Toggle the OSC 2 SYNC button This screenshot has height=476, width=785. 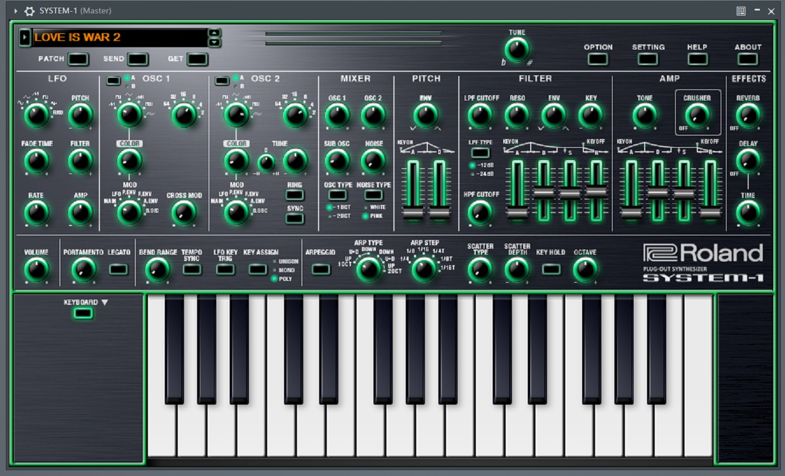(295, 218)
